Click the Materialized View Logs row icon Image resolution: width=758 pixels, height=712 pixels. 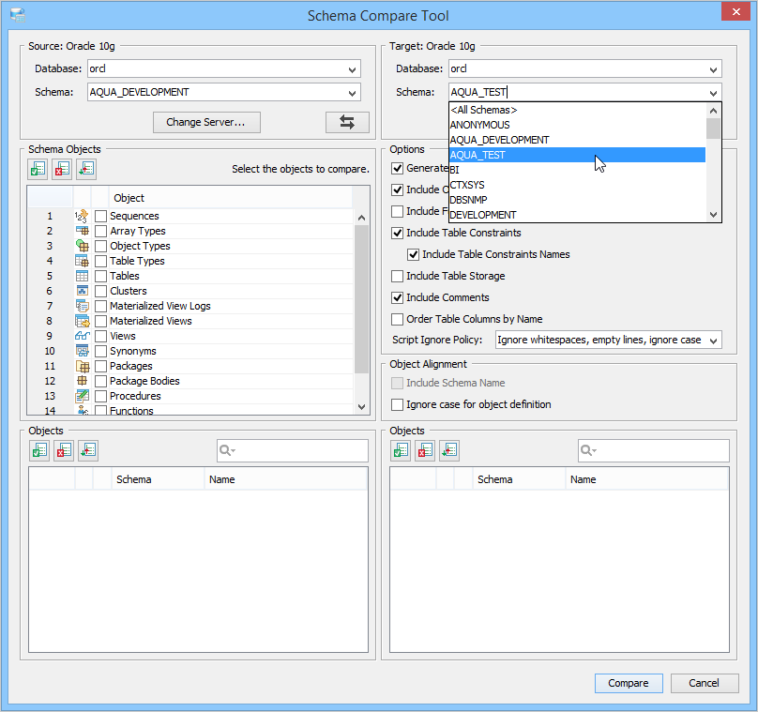(83, 306)
